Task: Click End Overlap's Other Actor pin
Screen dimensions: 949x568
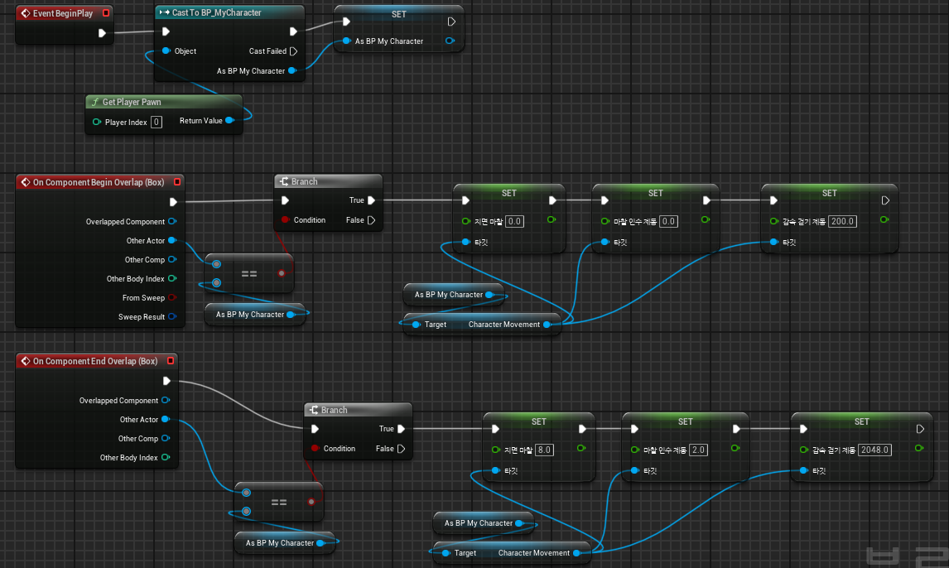Action: click(166, 419)
